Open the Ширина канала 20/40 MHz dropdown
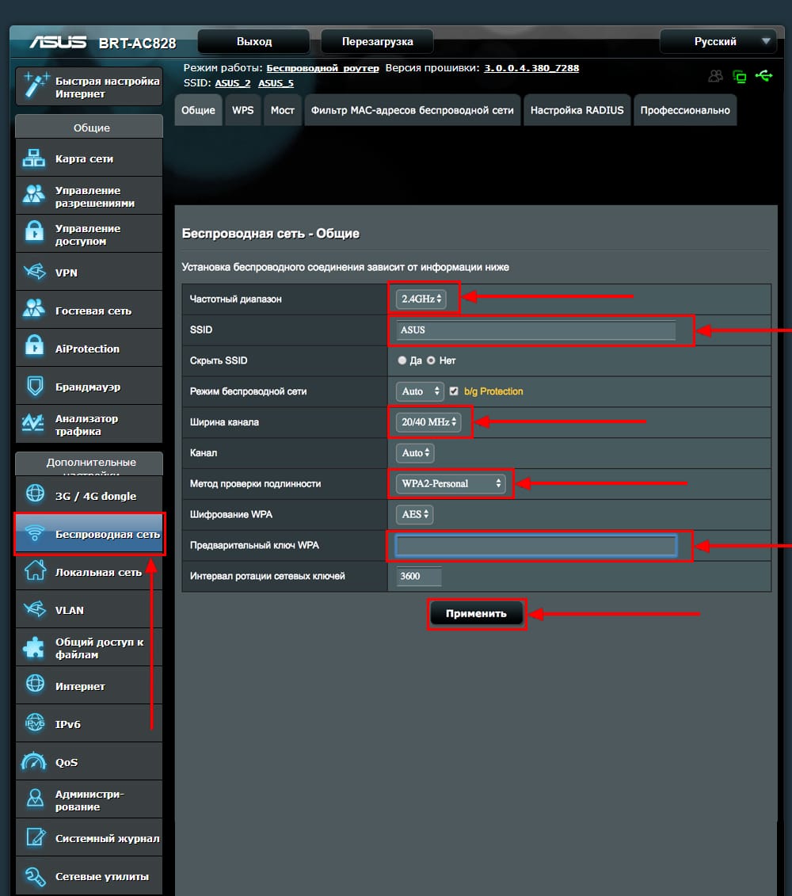Screen dimensions: 792x896 coord(428,422)
